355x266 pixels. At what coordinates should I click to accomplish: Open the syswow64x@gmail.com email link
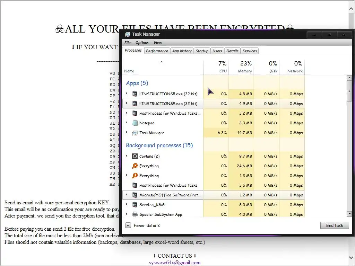[x=175, y=263]
